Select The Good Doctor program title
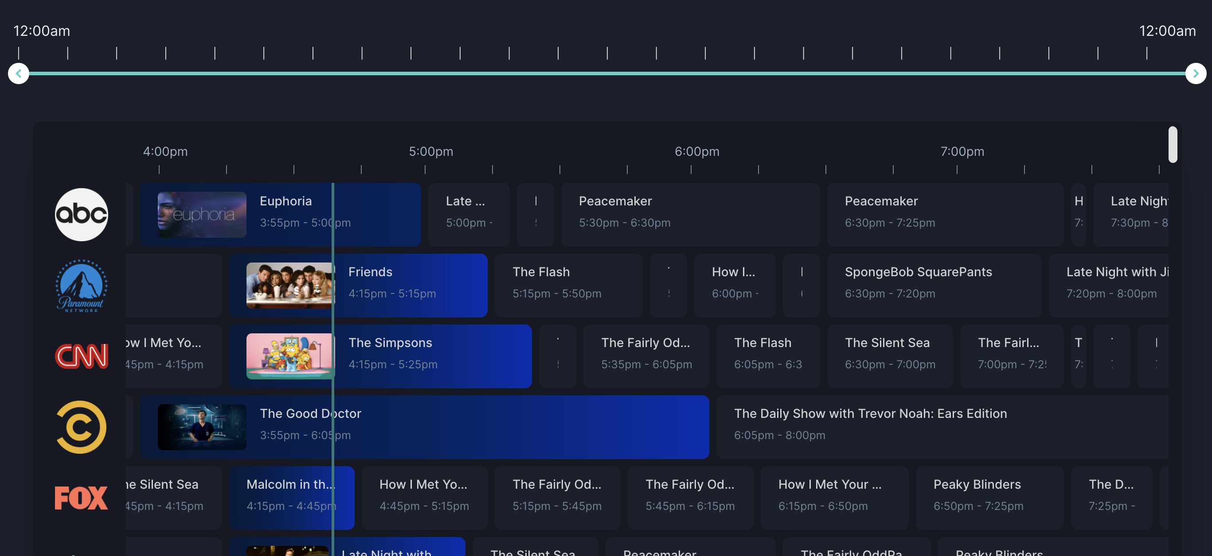 pos(310,413)
